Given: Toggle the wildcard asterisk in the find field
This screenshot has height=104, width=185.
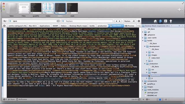Looking at the screenshot, I should [x=10, y=21].
